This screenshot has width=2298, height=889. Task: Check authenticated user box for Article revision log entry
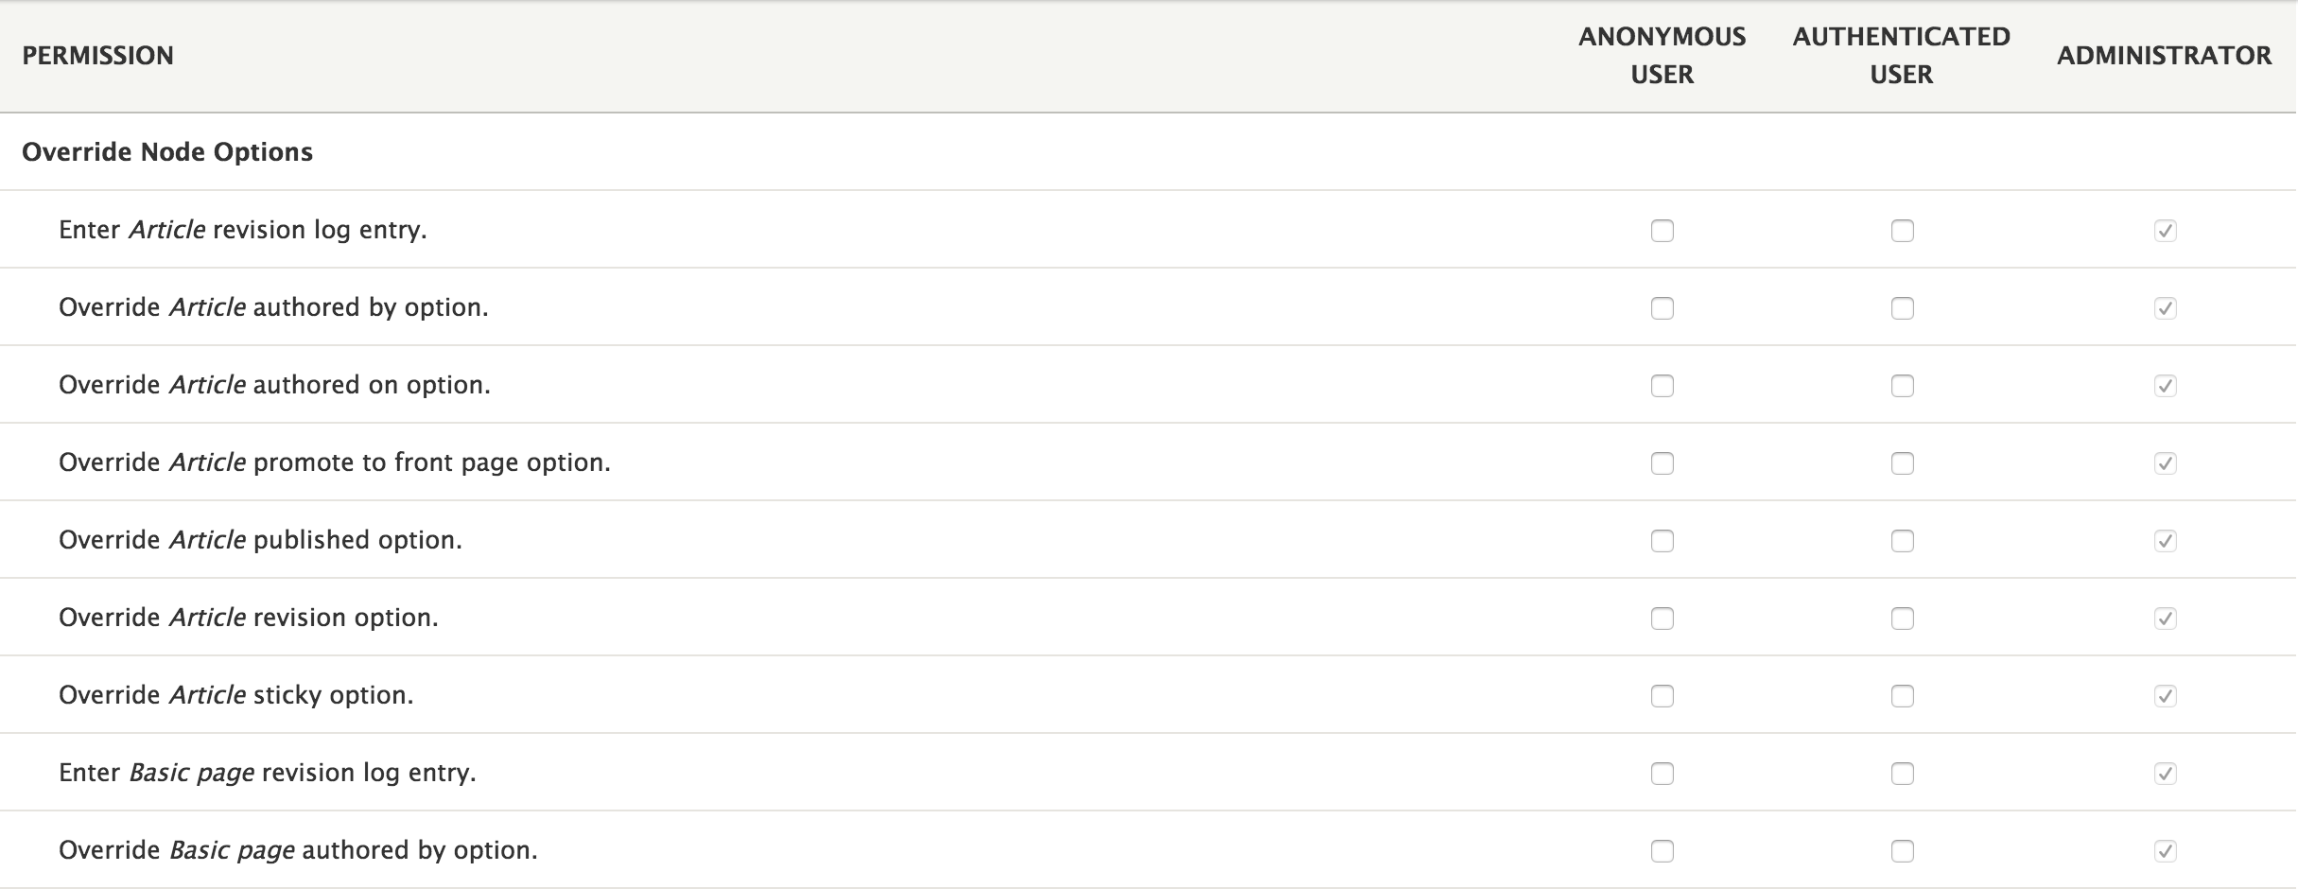(x=1902, y=231)
